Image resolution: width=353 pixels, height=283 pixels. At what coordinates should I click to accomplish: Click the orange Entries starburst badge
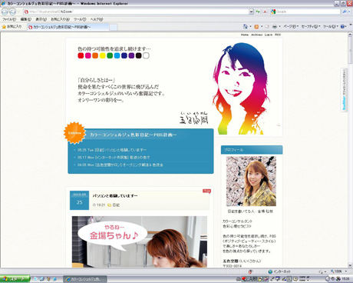[x=74, y=133]
